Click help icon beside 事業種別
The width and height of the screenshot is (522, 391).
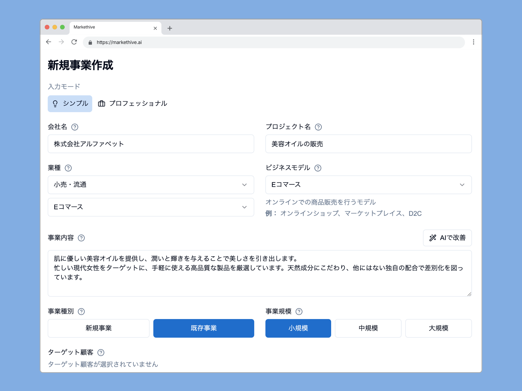pos(81,311)
